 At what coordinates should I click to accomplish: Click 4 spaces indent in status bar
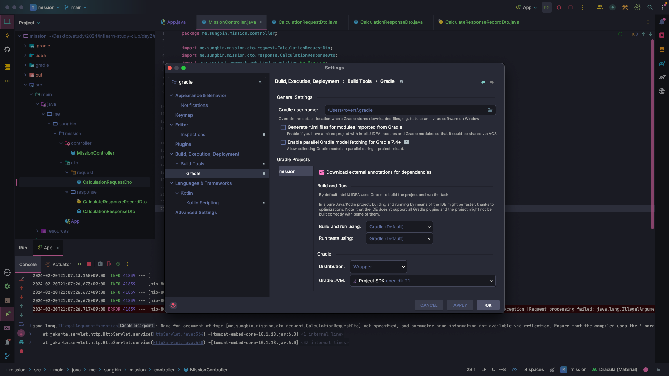click(x=534, y=370)
